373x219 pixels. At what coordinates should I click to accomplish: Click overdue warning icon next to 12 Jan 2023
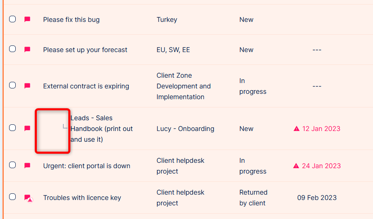point(296,129)
